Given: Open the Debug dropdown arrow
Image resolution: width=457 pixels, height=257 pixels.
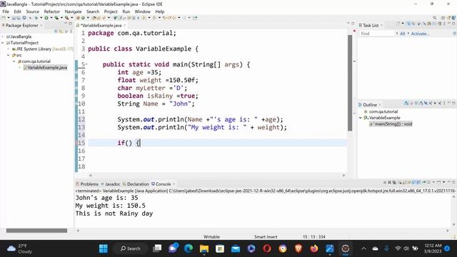Looking at the screenshot, I should pyautogui.click(x=41, y=18).
